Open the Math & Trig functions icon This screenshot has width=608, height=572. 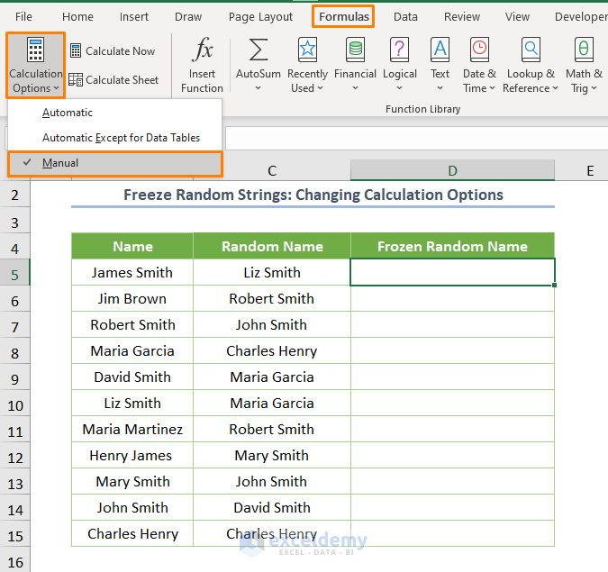tap(584, 50)
